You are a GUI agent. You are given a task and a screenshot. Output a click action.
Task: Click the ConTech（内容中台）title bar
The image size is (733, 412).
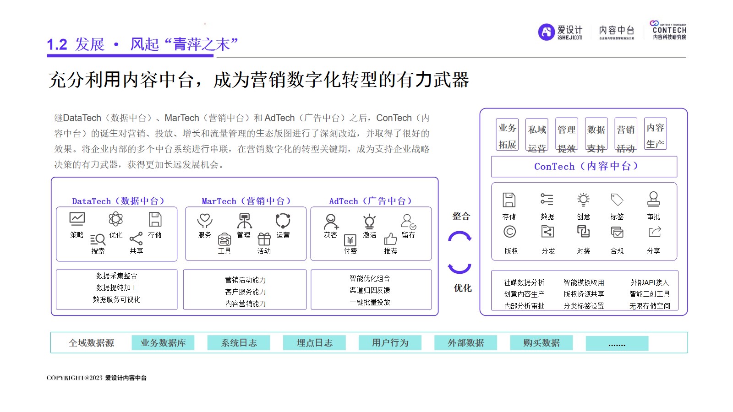coord(584,167)
